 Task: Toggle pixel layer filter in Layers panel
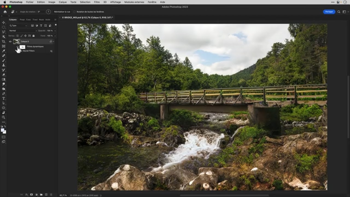pos(32,25)
